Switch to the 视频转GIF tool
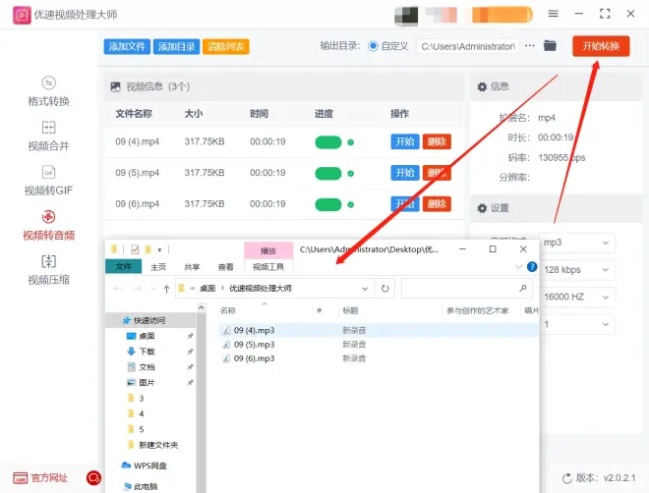The image size is (649, 493). point(48,181)
